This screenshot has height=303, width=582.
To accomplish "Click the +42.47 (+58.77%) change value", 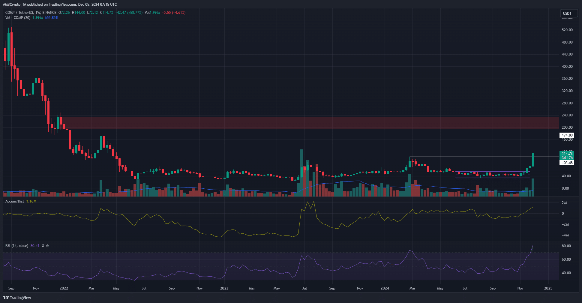I will tap(129, 13).
